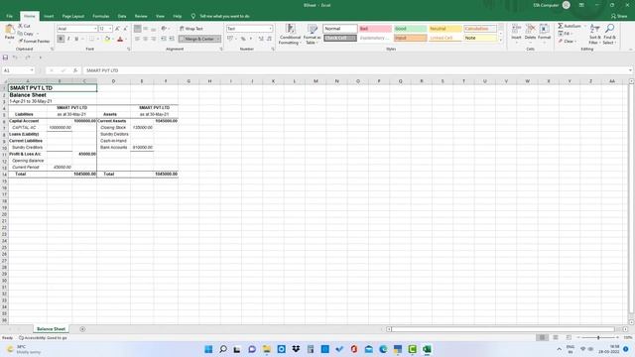Screen dimensions: 635x357
Task: Click the AutoSum sigma icon
Action: (561, 26)
